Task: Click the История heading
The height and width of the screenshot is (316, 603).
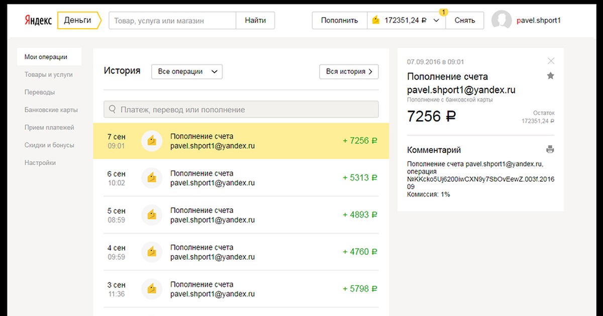Action: [x=122, y=71]
